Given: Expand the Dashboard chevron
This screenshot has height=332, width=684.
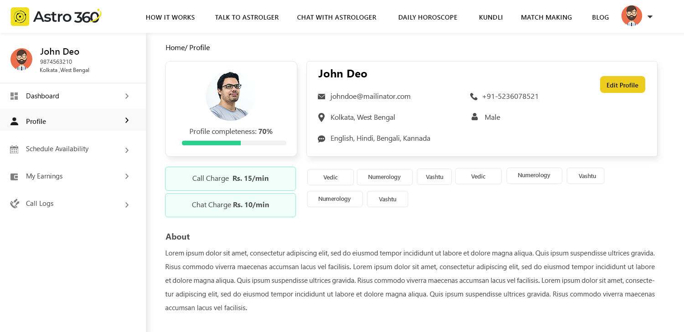Looking at the screenshot, I should tap(127, 96).
